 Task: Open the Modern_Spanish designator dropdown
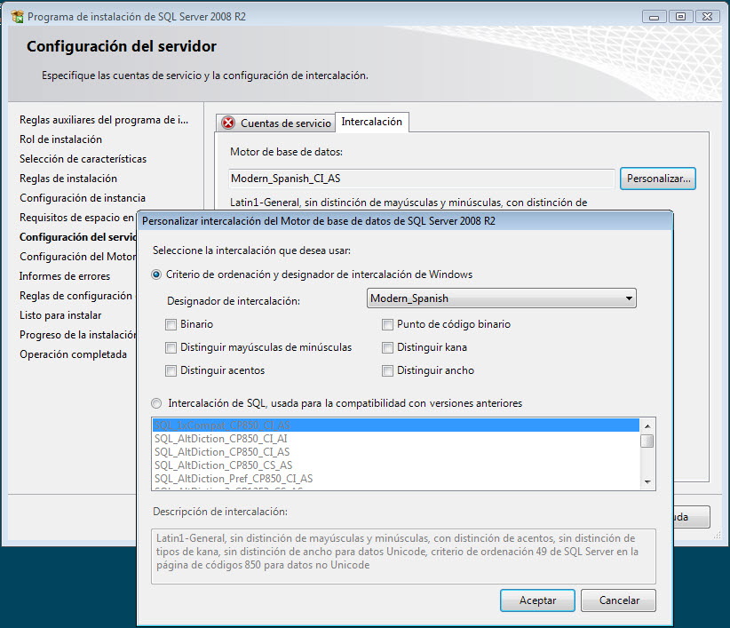pos(502,298)
